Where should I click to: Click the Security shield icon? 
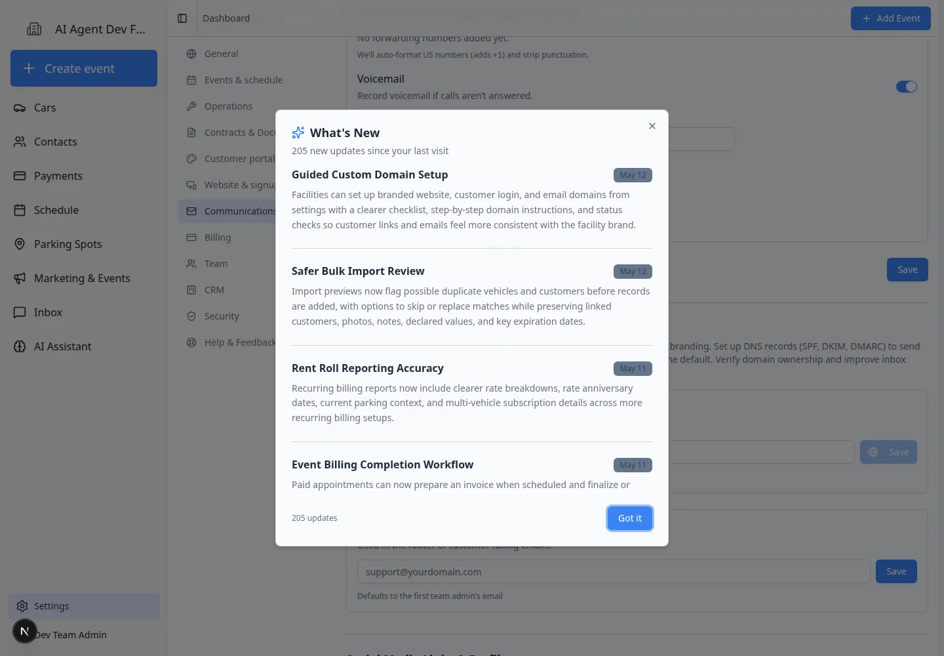click(191, 316)
